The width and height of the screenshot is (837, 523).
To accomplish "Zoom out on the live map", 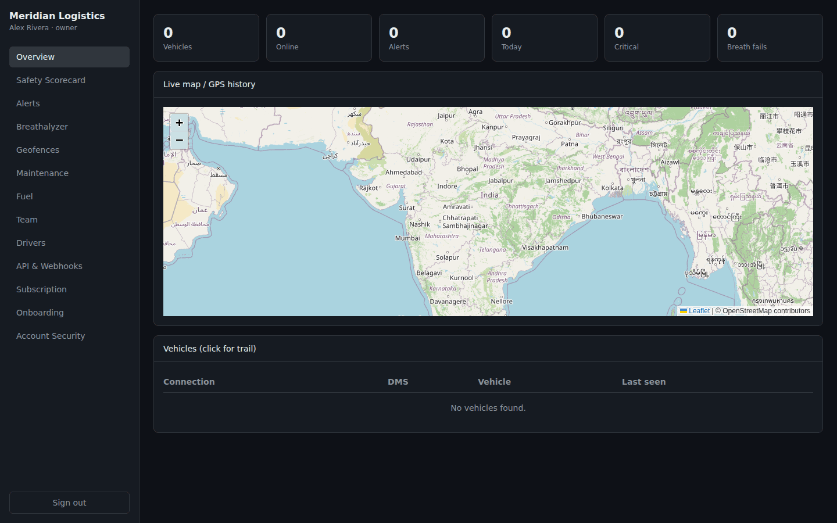I will click(x=179, y=140).
